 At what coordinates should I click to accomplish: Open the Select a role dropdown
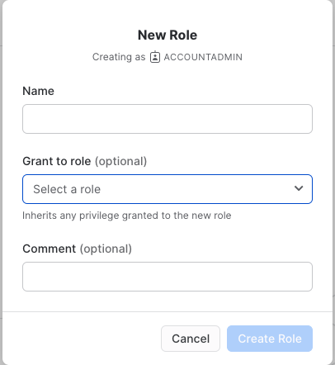tap(167, 189)
